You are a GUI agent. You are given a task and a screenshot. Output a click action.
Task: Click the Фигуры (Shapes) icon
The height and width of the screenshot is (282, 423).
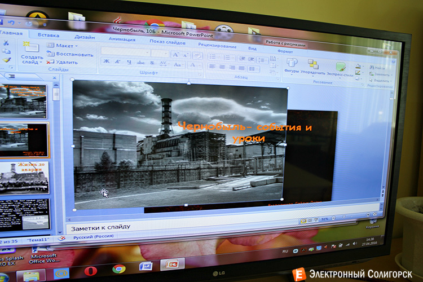click(292, 63)
